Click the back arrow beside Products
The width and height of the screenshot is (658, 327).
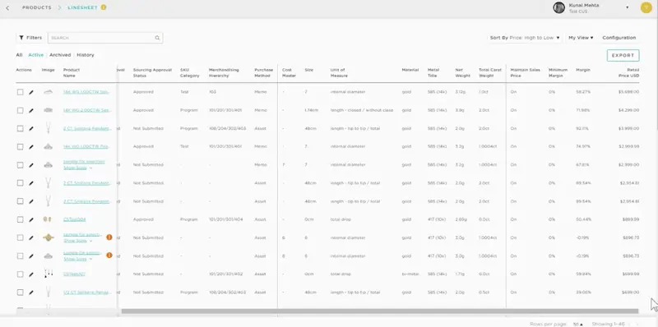7,8
